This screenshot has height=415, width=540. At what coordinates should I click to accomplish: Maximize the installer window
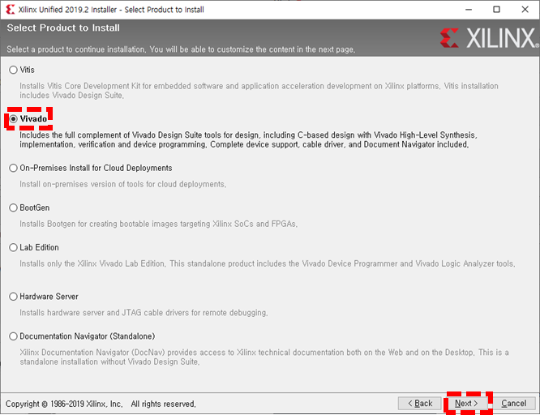[496, 9]
